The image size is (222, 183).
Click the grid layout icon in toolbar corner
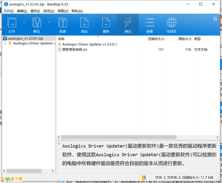coord(215,19)
